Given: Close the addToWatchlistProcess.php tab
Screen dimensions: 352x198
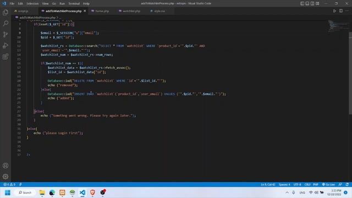Looking at the screenshot, I should click(x=85, y=11).
